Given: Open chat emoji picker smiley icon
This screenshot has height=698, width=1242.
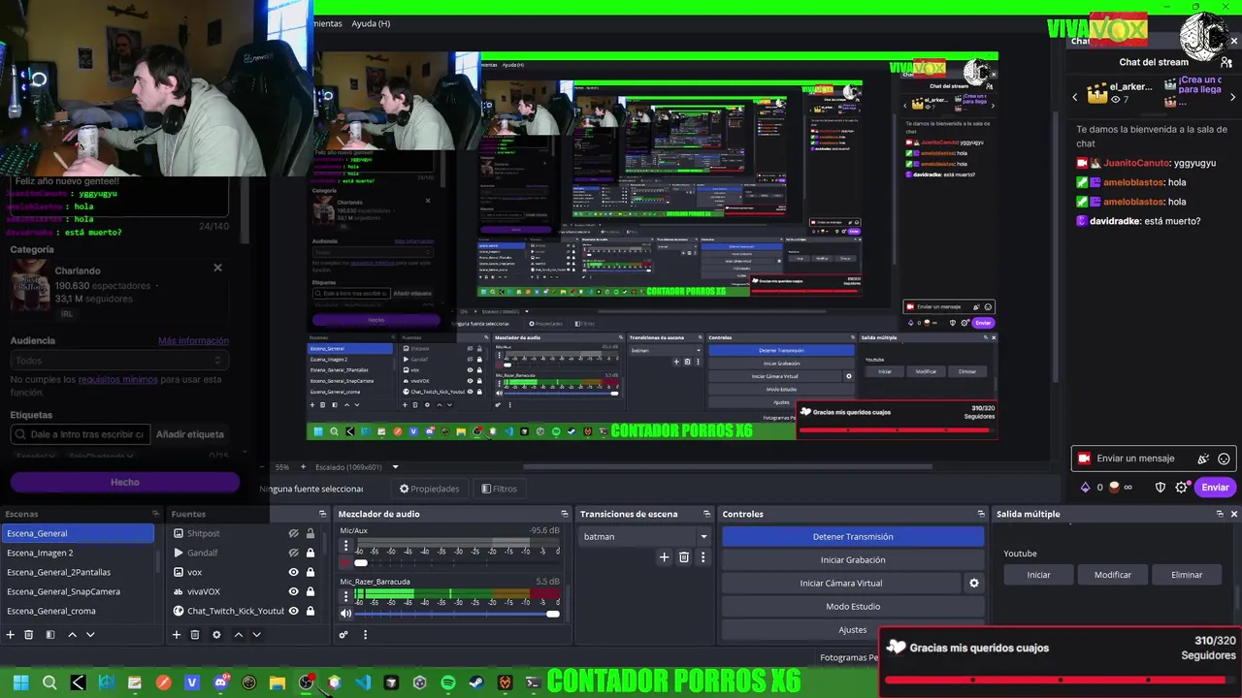Looking at the screenshot, I should click(1224, 459).
